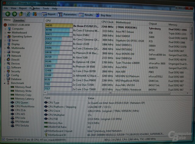Image resolution: width=195 pixels, height=144 pixels.
Task: Toggle the status bar checkbox
Action: click(x=3, y=139)
